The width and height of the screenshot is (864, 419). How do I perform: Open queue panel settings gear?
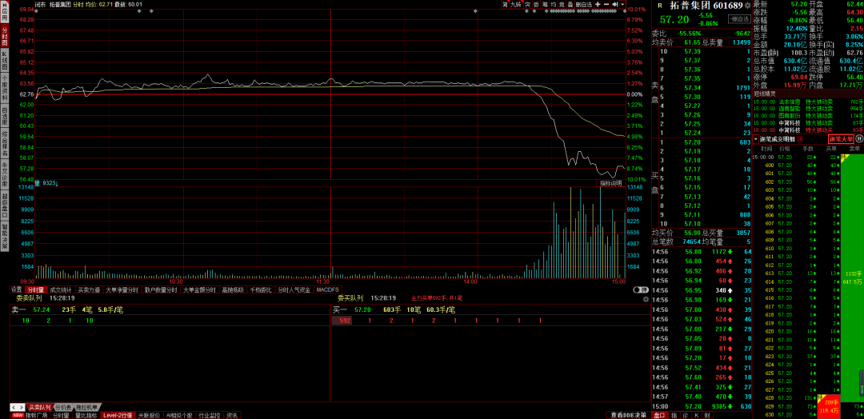[x=646, y=300]
